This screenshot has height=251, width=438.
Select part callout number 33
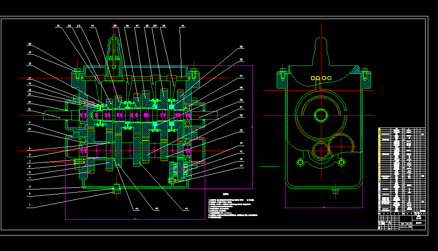[x=241, y=60]
